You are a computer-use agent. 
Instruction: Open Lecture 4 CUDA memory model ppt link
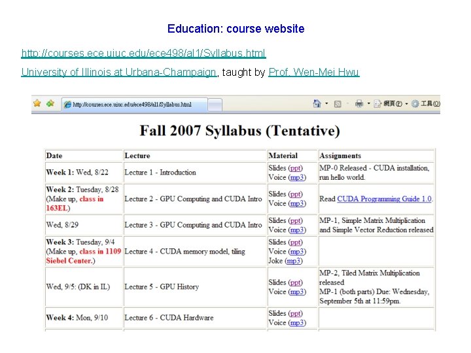(295, 243)
